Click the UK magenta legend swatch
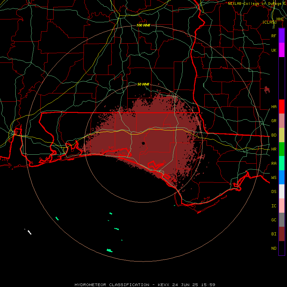Image resolution: width=287 pixels, height=287 pixels. 282,50
